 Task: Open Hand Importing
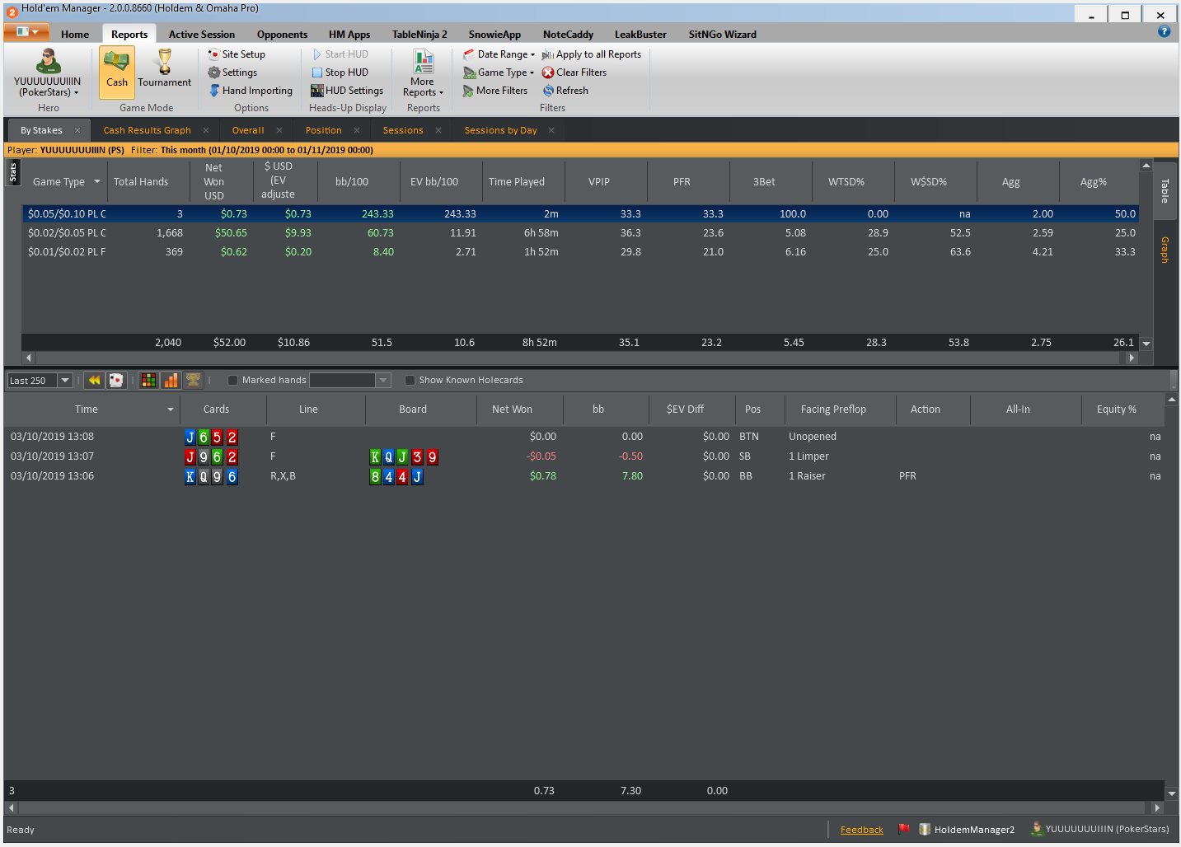(251, 91)
